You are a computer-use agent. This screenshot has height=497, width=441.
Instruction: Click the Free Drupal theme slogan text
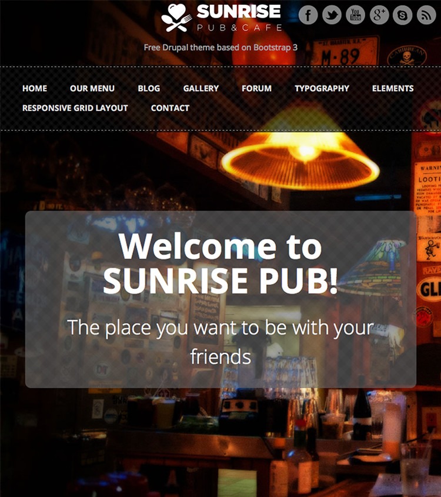pos(220,48)
